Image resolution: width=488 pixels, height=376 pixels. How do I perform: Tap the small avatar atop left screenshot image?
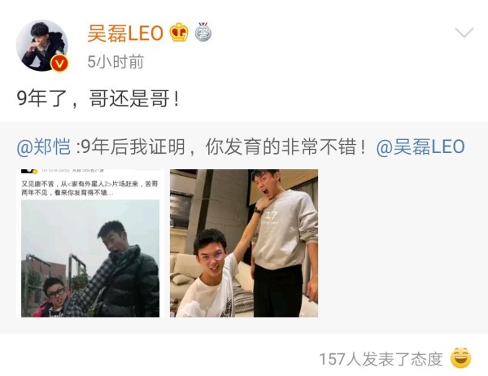click(29, 172)
